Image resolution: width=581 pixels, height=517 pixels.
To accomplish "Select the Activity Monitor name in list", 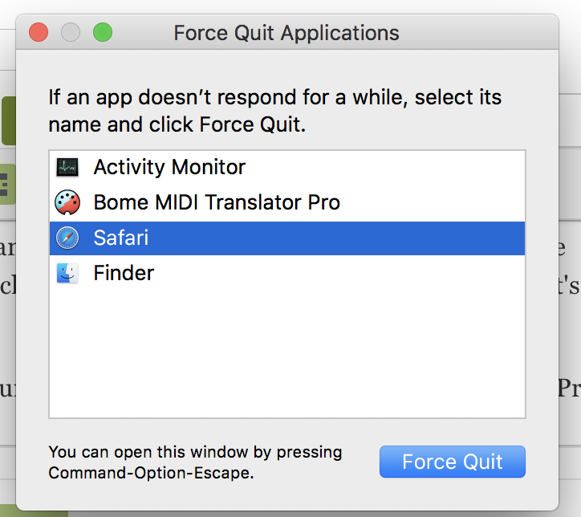I will pyautogui.click(x=169, y=168).
